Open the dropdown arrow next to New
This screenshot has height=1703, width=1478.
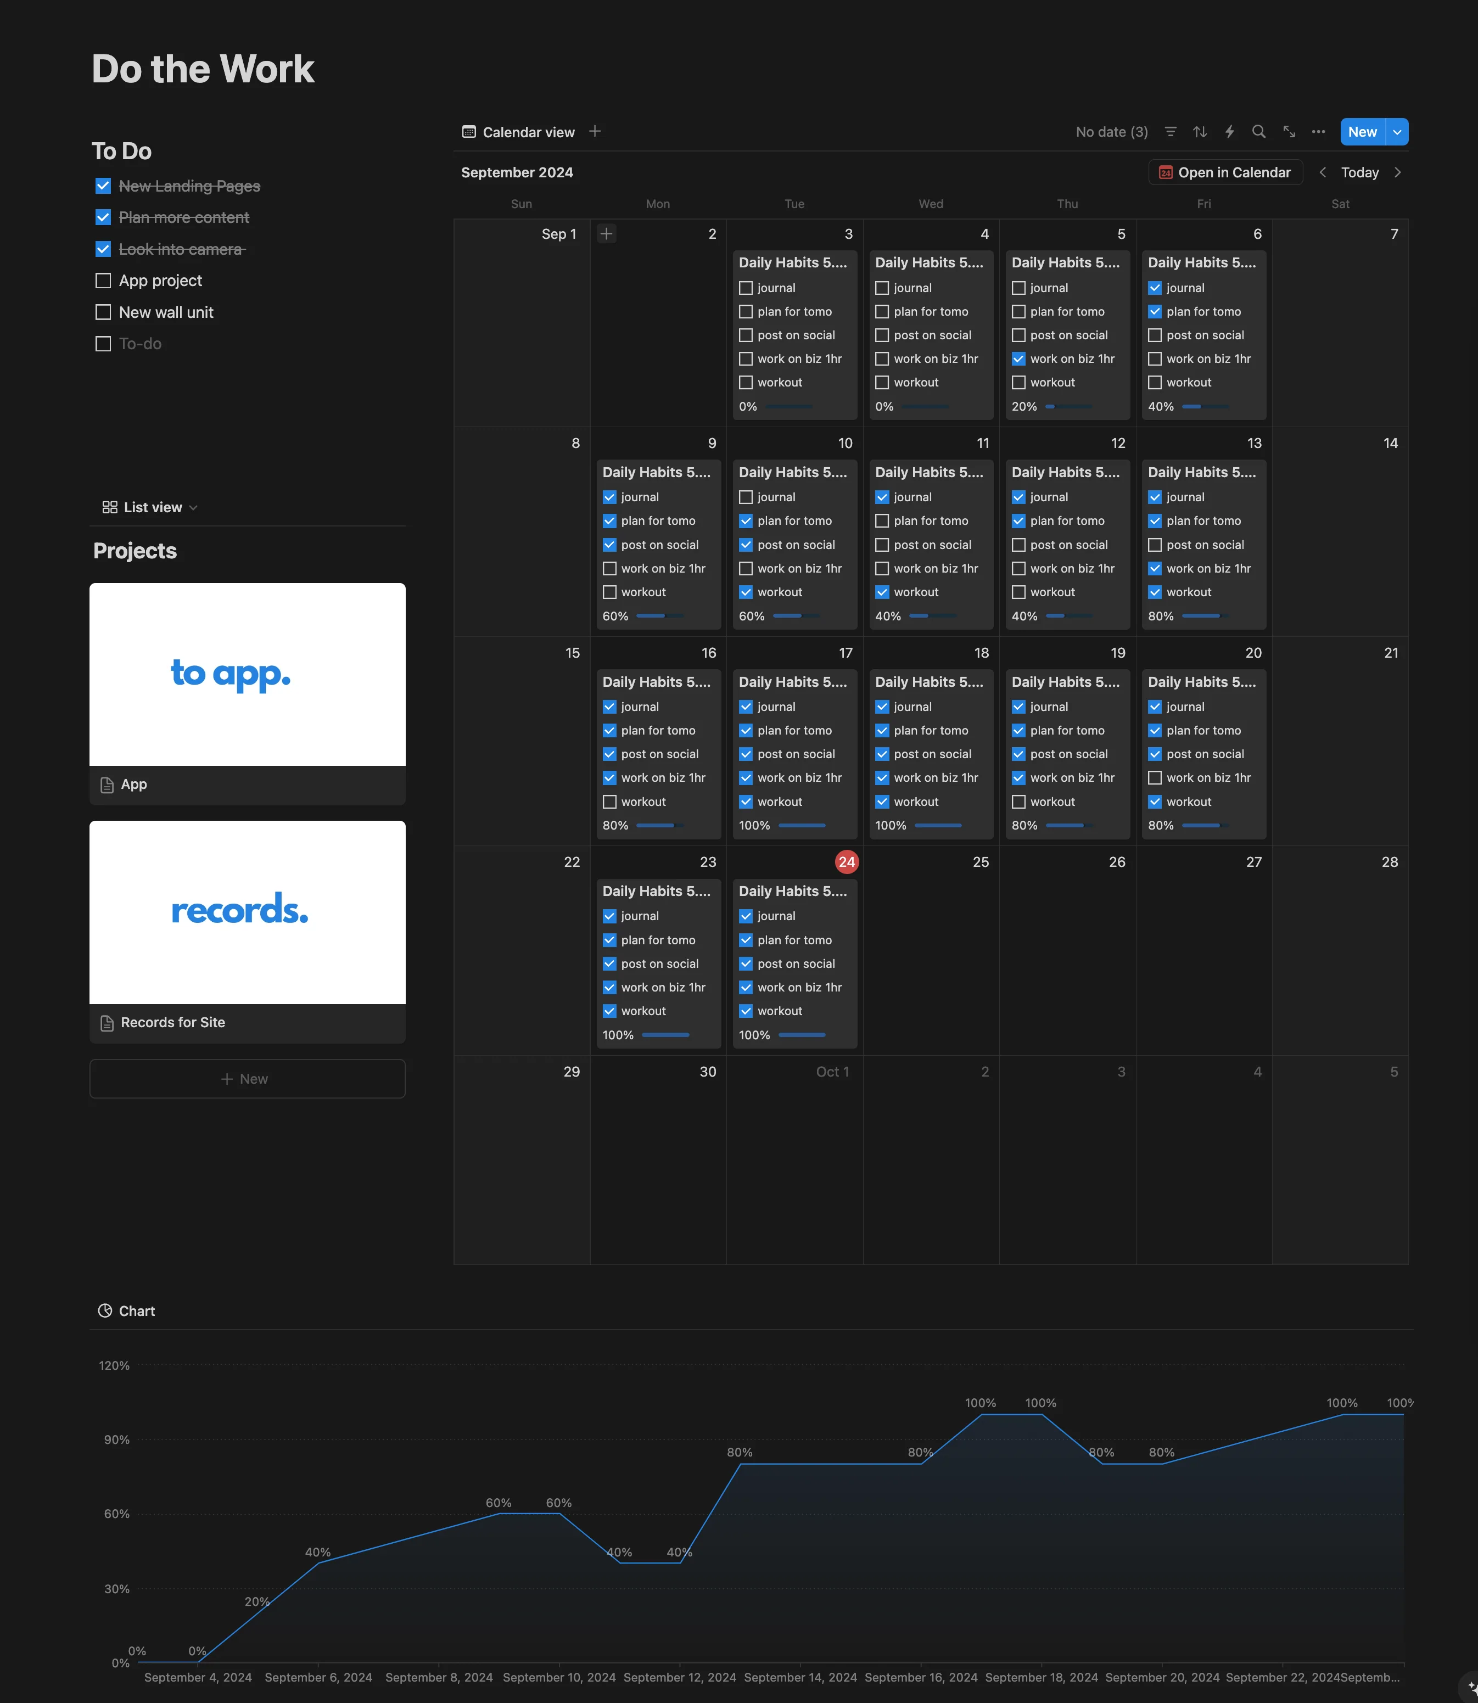tap(1397, 132)
